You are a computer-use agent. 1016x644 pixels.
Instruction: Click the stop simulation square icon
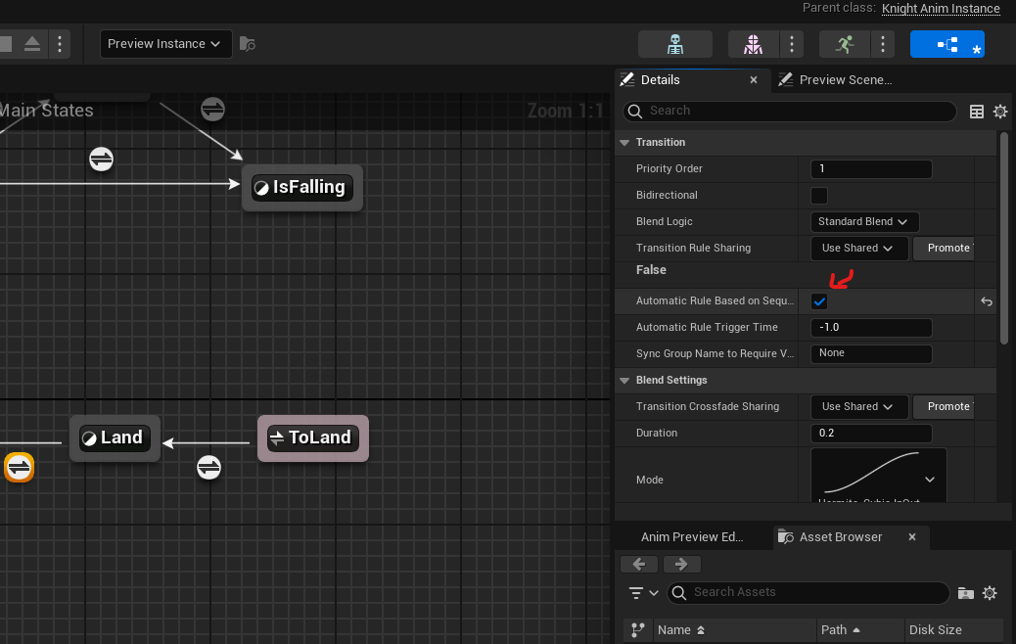click(6, 44)
